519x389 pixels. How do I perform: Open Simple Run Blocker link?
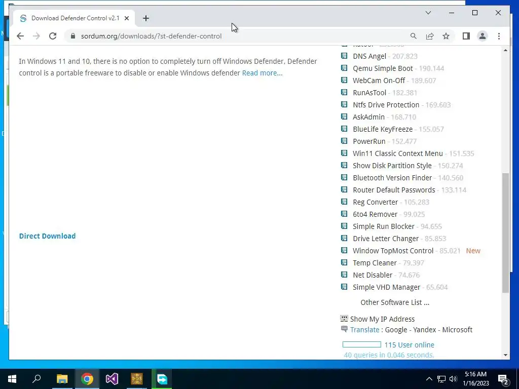384,226
